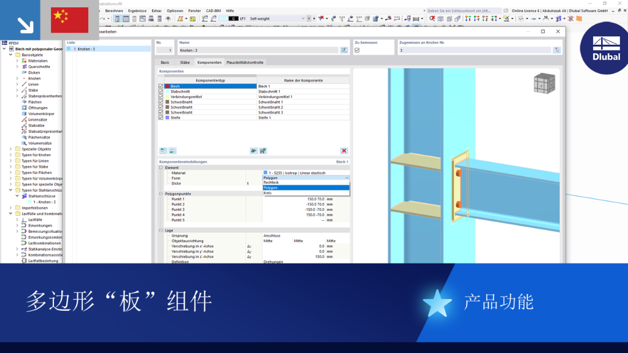628x353 pixels.
Task: Collapse the Polygonpunkte section
Action: (x=161, y=194)
